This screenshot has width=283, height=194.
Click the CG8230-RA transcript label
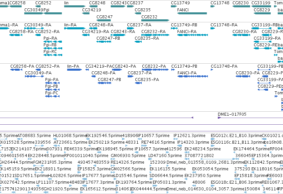(244, 31)
